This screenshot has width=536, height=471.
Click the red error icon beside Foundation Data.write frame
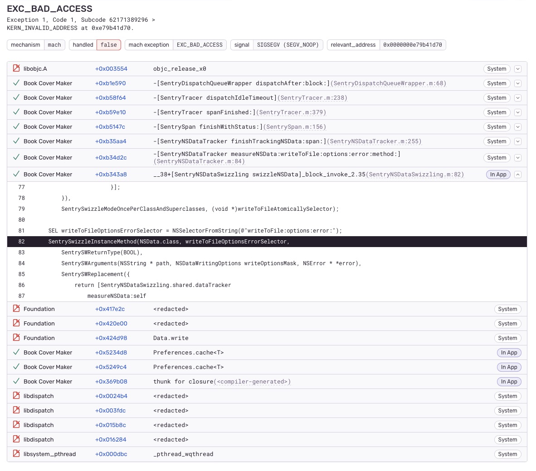coord(16,338)
